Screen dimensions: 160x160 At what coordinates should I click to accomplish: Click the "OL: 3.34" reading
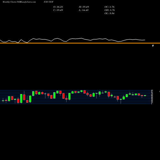tap(109, 13)
